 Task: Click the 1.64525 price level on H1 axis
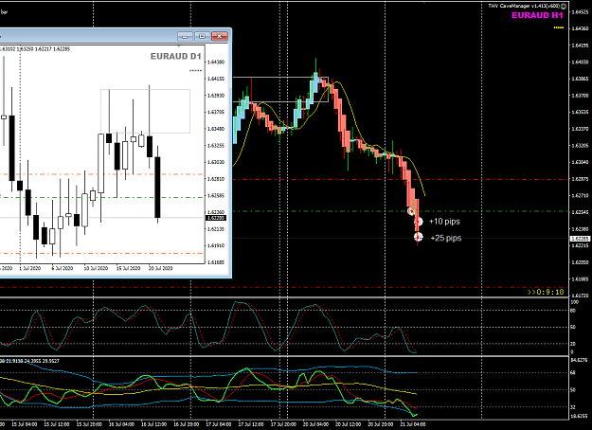(581, 12)
